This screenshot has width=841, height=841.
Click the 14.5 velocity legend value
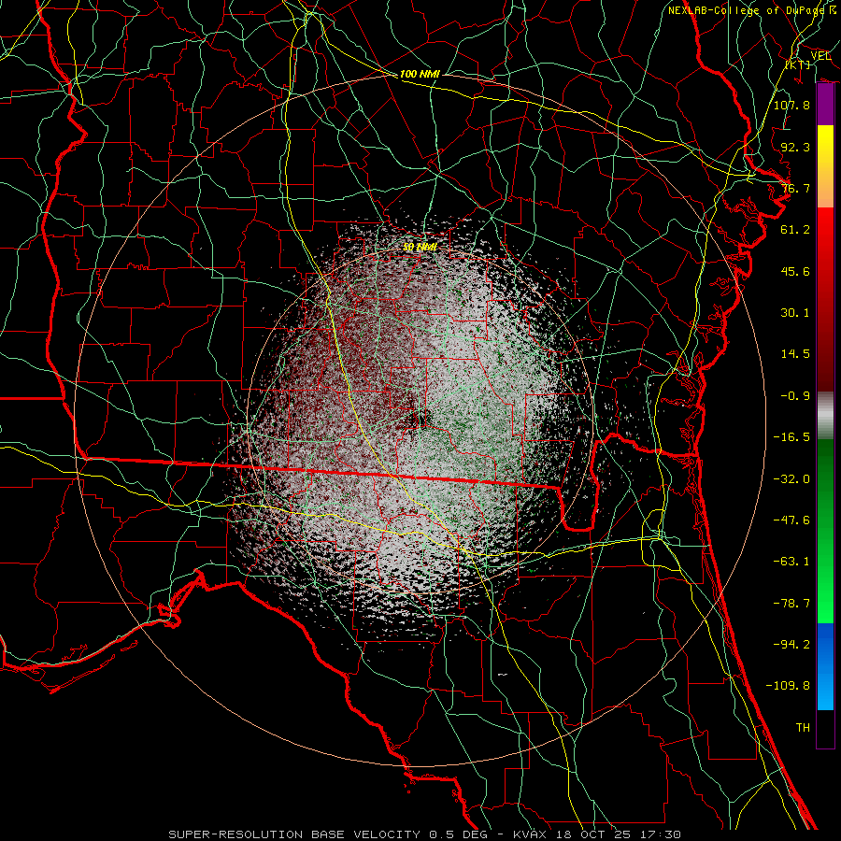point(795,354)
